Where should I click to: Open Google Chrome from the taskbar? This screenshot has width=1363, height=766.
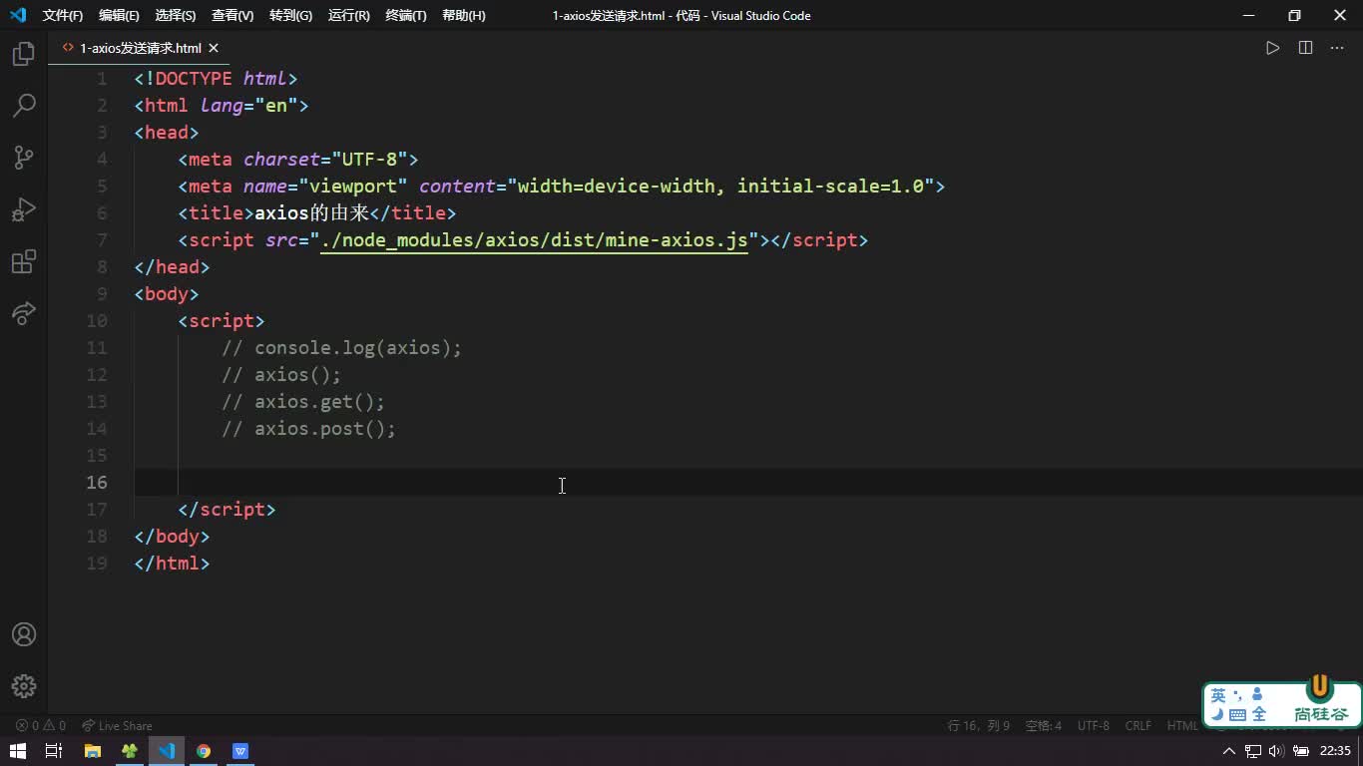[x=203, y=751]
